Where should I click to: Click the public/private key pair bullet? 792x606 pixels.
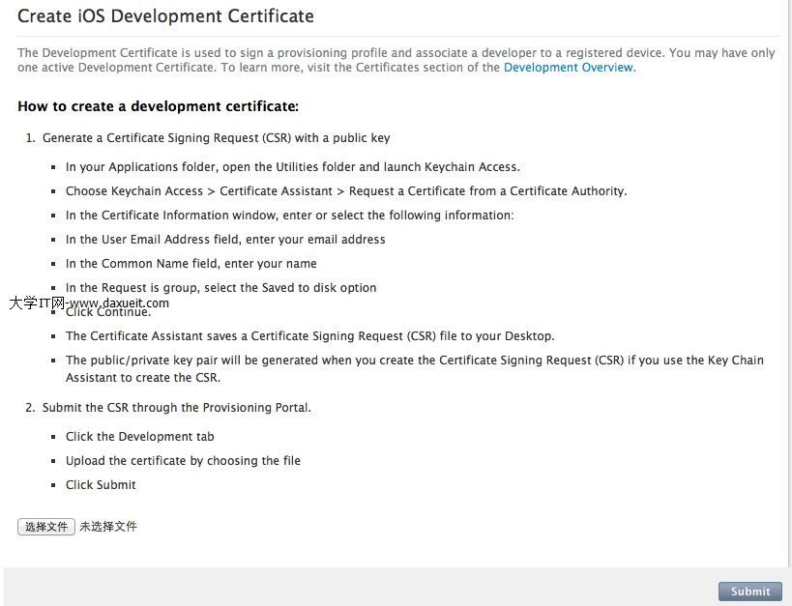coord(414,368)
